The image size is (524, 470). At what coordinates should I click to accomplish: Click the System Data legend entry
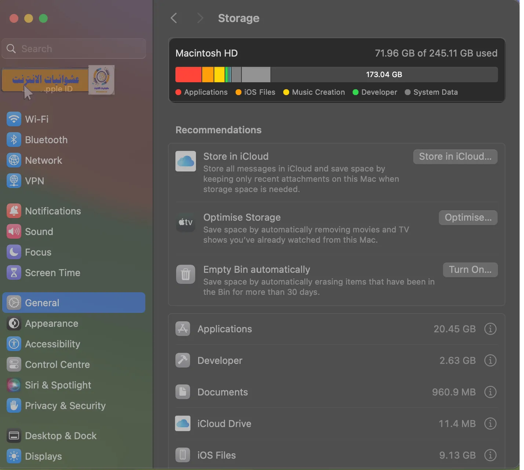431,92
